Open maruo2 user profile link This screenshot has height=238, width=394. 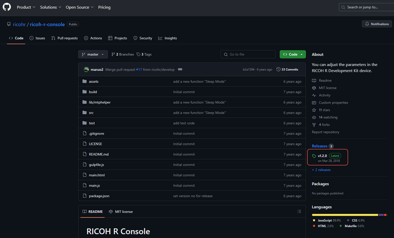point(97,69)
